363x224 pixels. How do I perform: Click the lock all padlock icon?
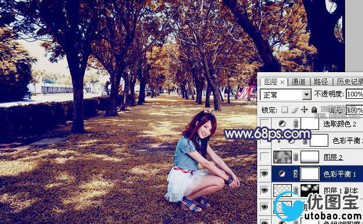point(314,110)
